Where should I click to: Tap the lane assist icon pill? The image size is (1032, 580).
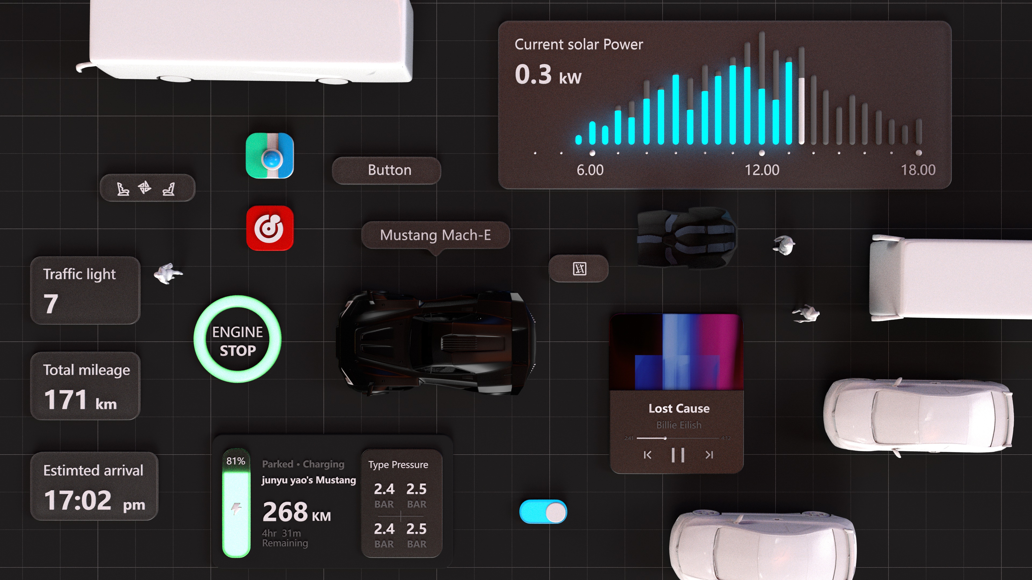point(579,269)
